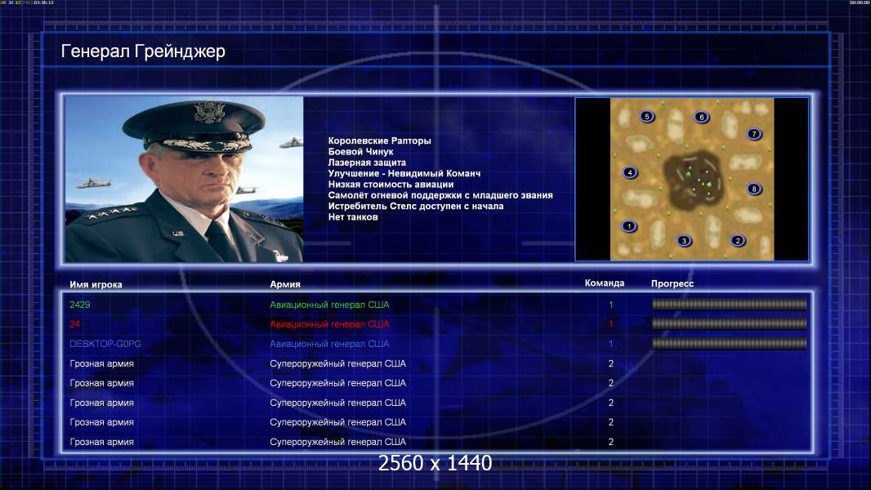This screenshot has width=871, height=490.
Task: Select player name 'DESKTOP-G0PG'
Action: pos(105,344)
